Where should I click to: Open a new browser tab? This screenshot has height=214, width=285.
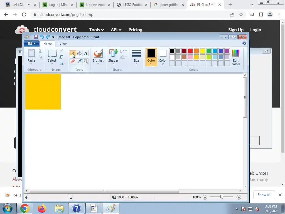click(230, 5)
